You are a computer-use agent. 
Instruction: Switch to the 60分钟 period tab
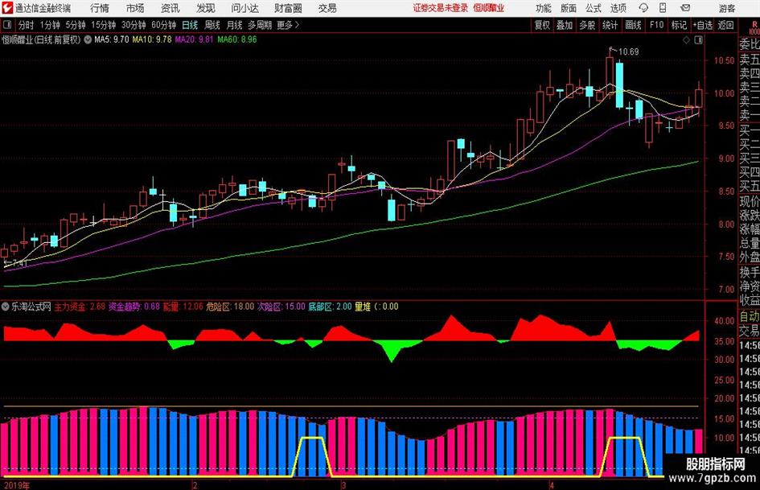point(164,25)
